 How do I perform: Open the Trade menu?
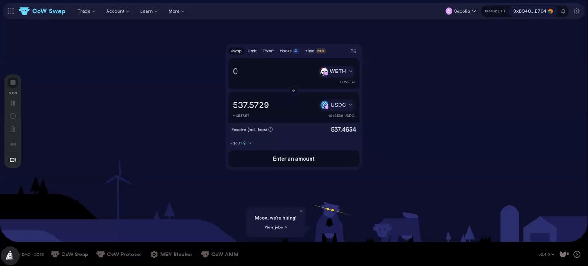pos(87,11)
